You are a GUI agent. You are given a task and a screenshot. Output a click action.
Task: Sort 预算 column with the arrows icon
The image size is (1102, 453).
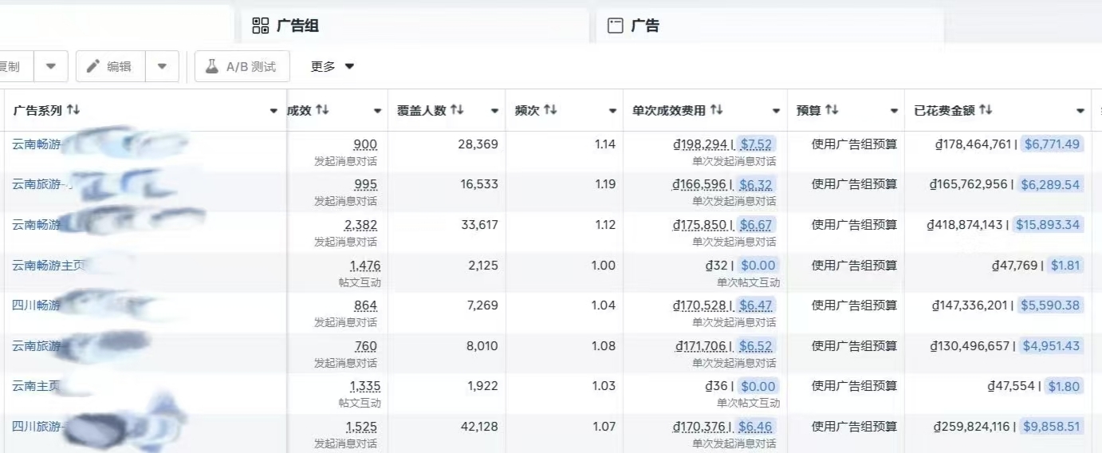(x=832, y=110)
